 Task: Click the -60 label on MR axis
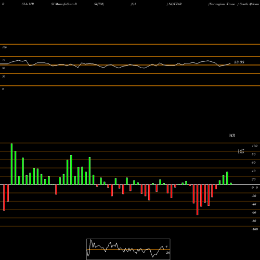(254, 213)
